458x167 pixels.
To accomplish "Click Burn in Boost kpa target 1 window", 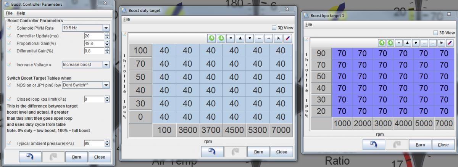I will (x=420, y=145).
